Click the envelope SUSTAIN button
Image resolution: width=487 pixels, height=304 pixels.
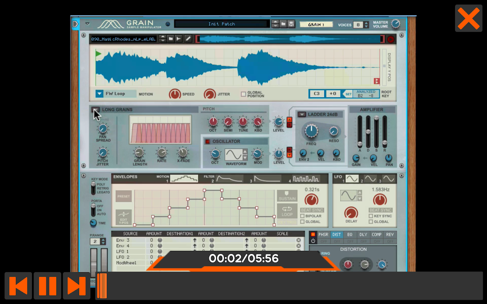point(287,196)
